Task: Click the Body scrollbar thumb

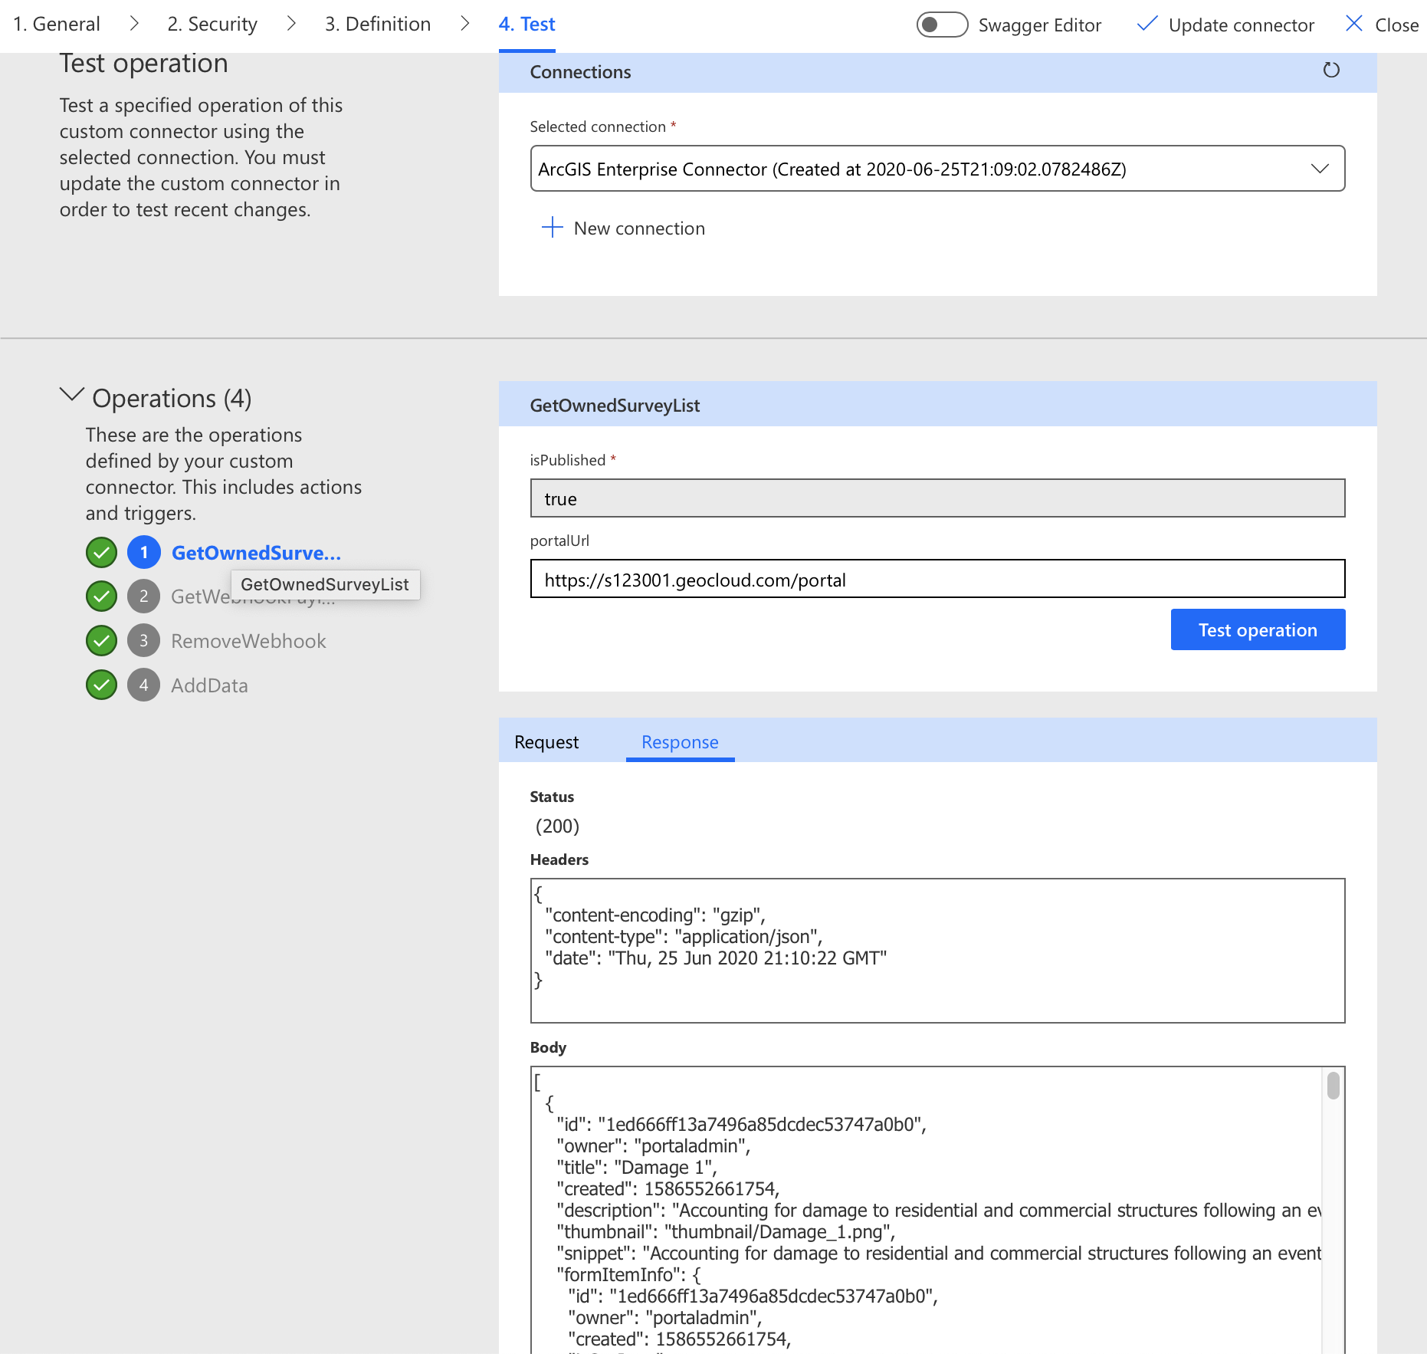Action: 1333,1086
